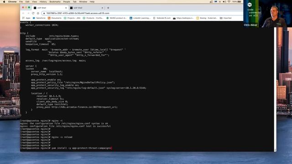
Task: Click the terminal vertical scrollbar
Action: pyautogui.click(x=275, y=89)
